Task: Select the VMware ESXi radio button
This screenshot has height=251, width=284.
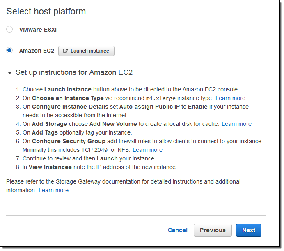Action: [9, 30]
